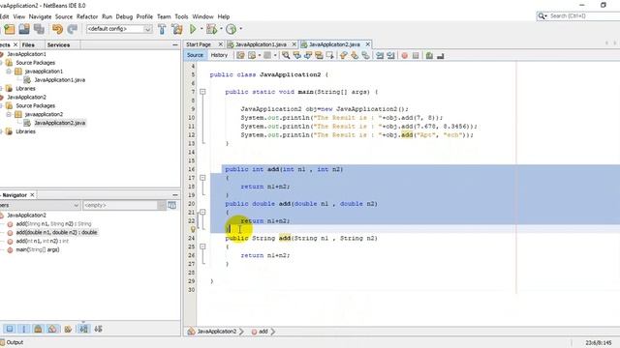Click the New Project toolbar icon
The width and height of the screenshot is (620, 348).
[9, 29]
